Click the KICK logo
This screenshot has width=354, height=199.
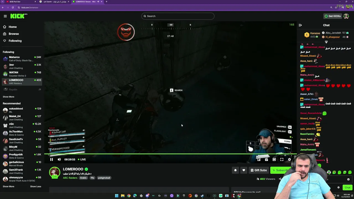19,16
